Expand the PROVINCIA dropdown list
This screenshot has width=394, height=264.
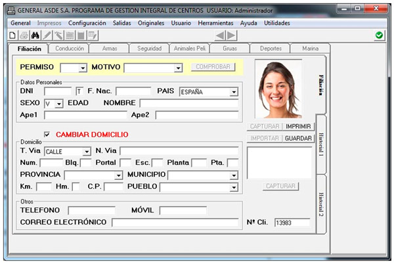[x=119, y=175]
